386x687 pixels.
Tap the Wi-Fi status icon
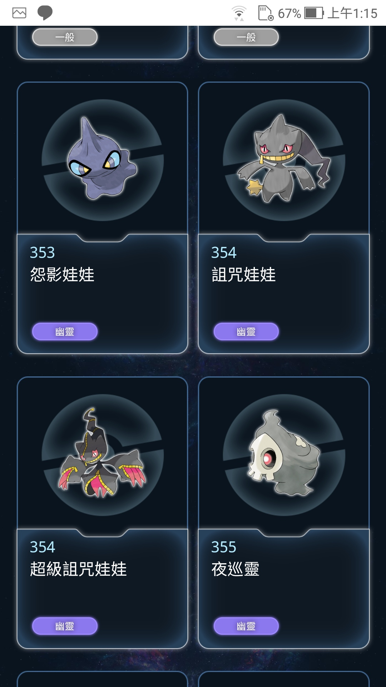pyautogui.click(x=239, y=13)
